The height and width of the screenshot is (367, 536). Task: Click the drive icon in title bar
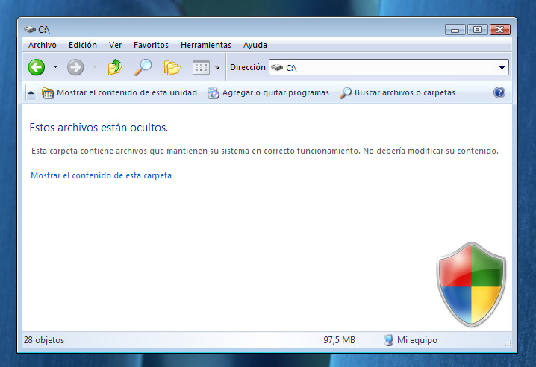coord(30,29)
